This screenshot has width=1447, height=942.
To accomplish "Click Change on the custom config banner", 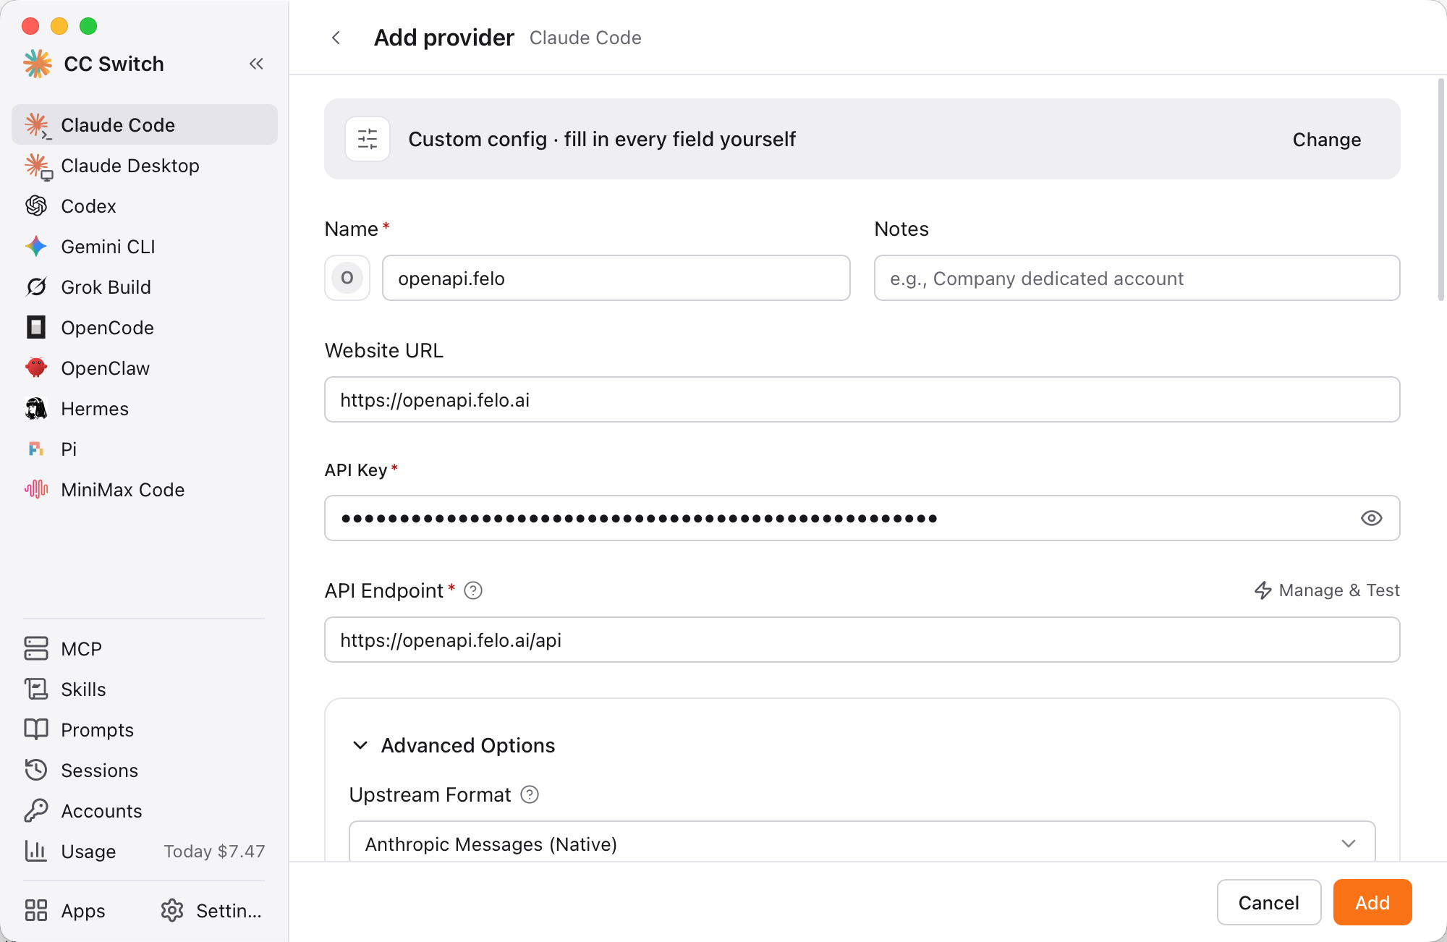I will coord(1326,140).
